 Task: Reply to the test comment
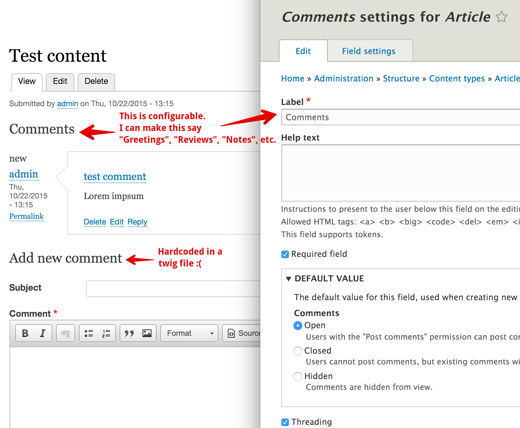(x=137, y=222)
